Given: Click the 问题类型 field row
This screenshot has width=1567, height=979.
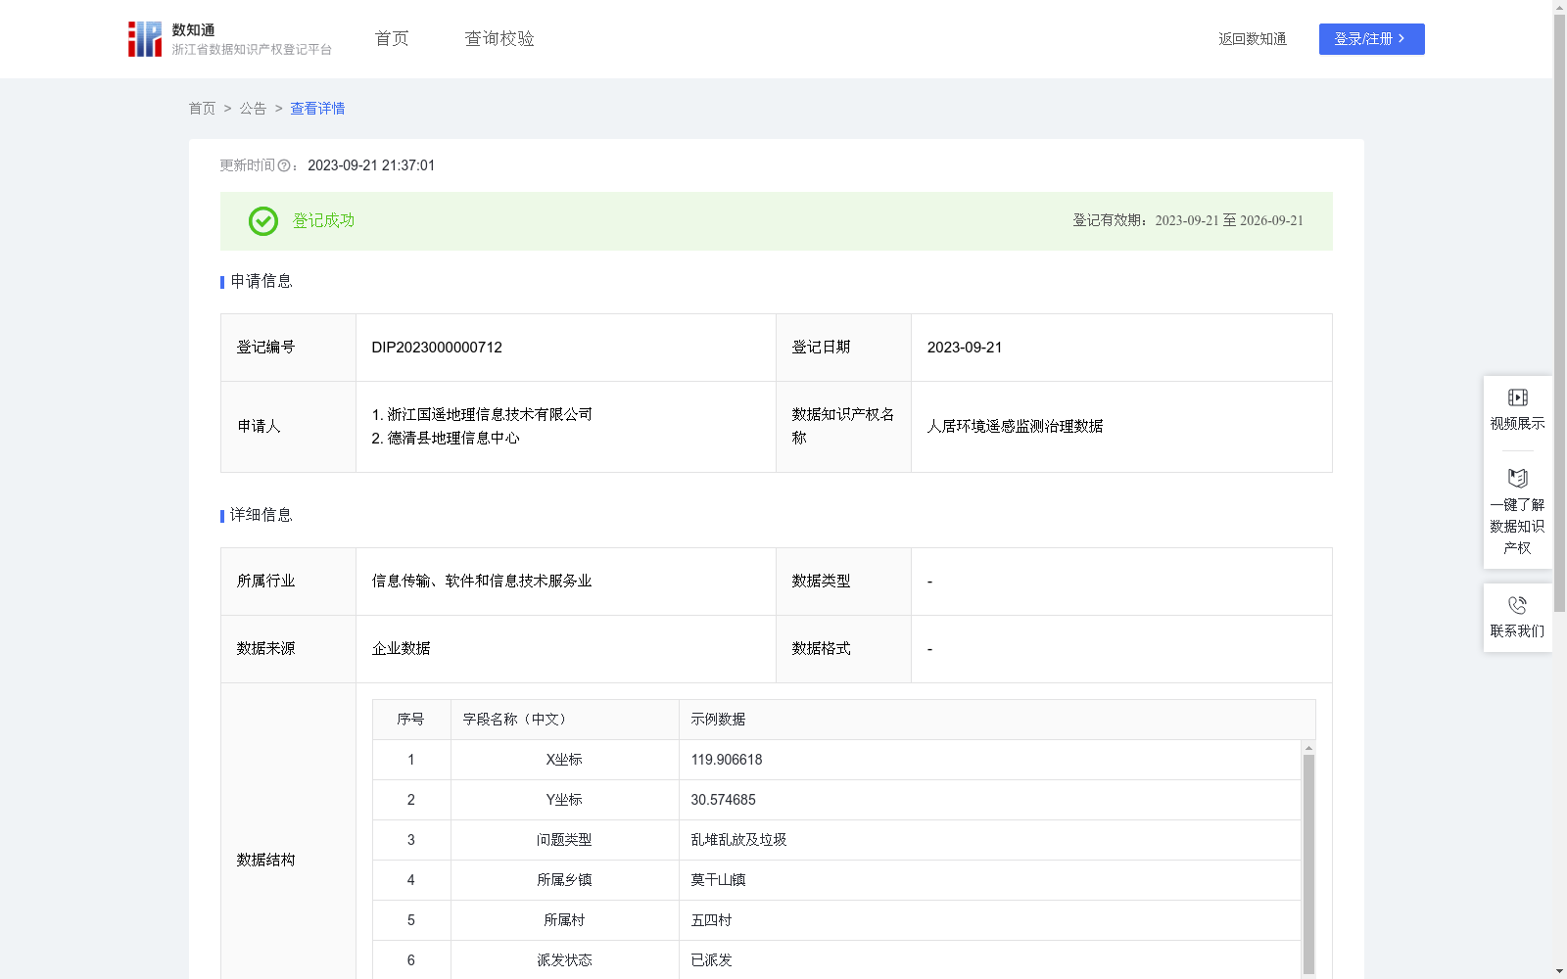Looking at the screenshot, I should [564, 840].
